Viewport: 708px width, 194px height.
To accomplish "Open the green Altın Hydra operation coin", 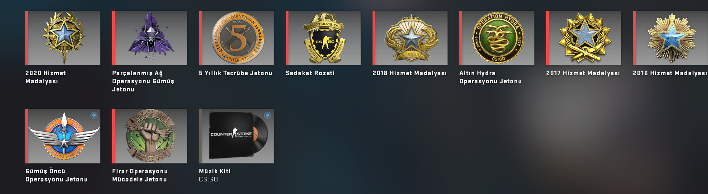I will (x=497, y=38).
